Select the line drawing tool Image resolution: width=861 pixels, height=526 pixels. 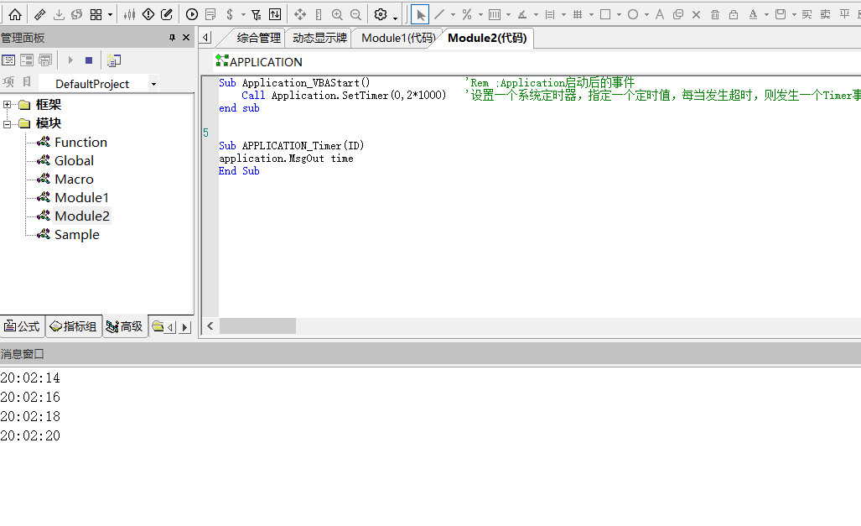[439, 14]
